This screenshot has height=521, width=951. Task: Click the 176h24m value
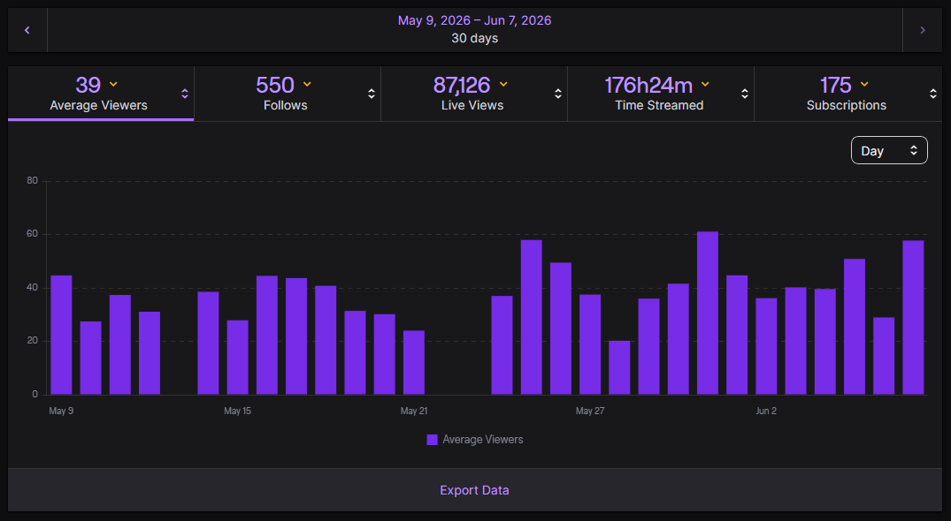[x=648, y=86]
